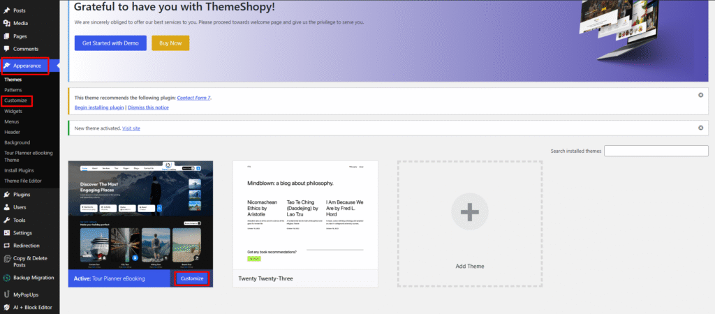Click the Appearance paintbrush icon
Image resolution: width=715 pixels, height=314 pixels.
click(6, 66)
